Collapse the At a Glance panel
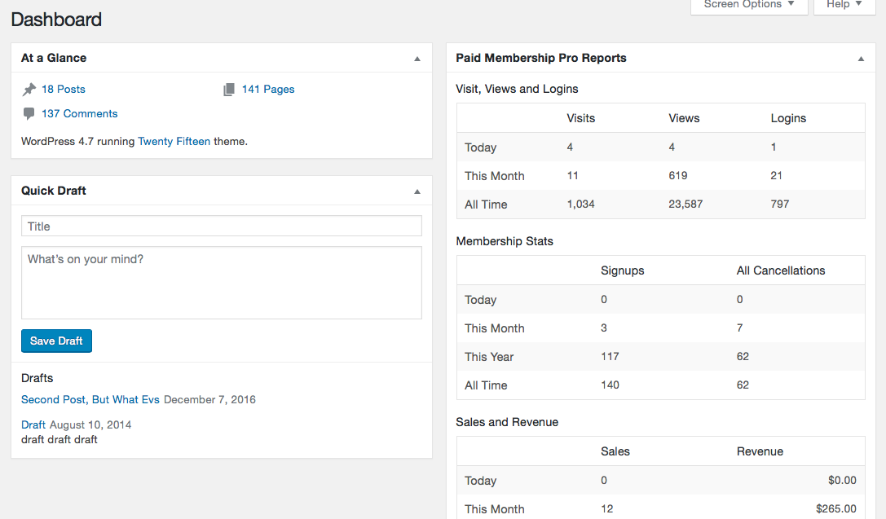Viewport: 886px width, 519px height. click(x=417, y=58)
